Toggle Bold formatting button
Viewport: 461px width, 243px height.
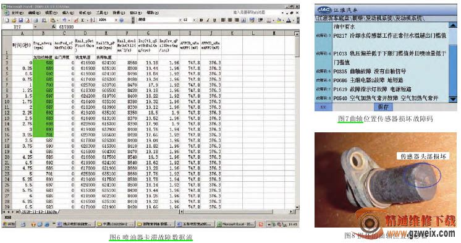pos(201,20)
